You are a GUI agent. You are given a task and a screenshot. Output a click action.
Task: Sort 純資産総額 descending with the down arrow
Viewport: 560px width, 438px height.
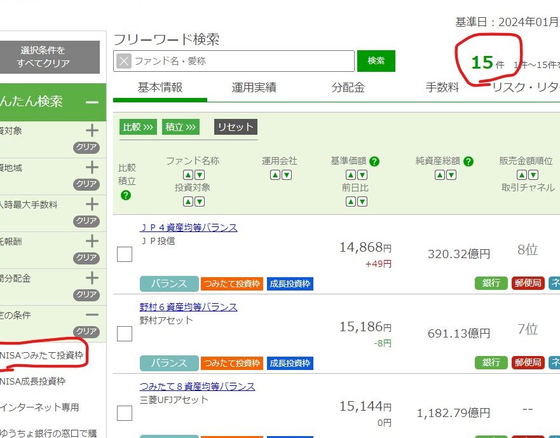[451, 175]
